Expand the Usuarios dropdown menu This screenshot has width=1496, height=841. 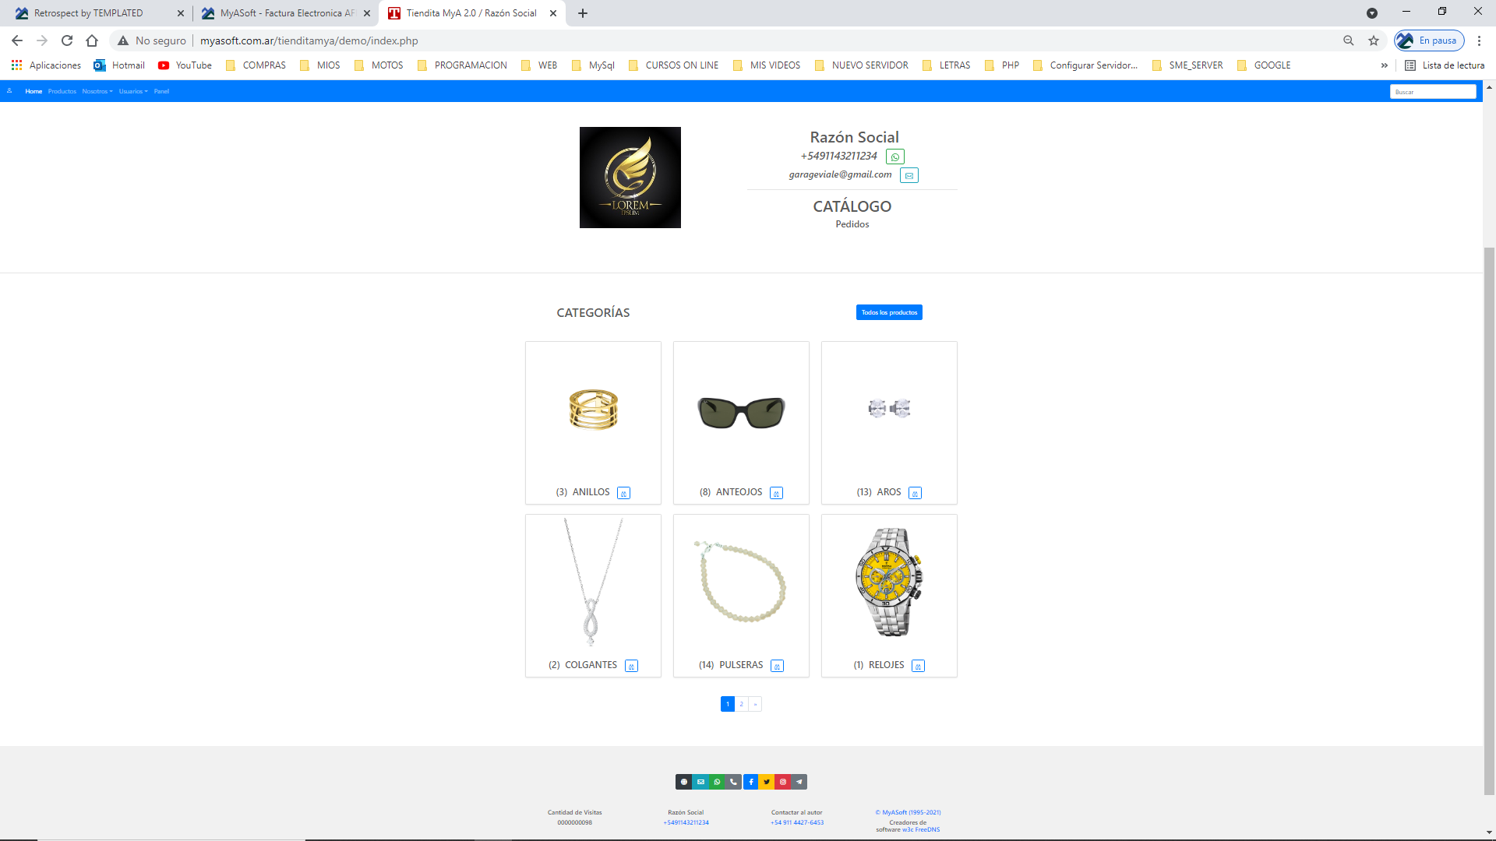click(x=133, y=91)
